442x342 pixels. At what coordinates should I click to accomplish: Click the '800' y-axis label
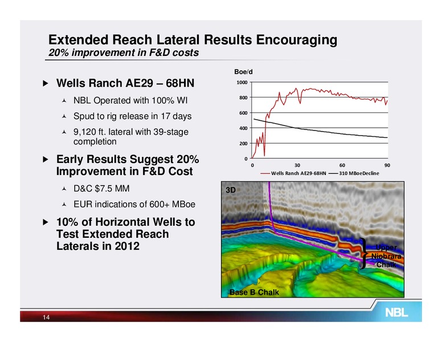point(243,97)
